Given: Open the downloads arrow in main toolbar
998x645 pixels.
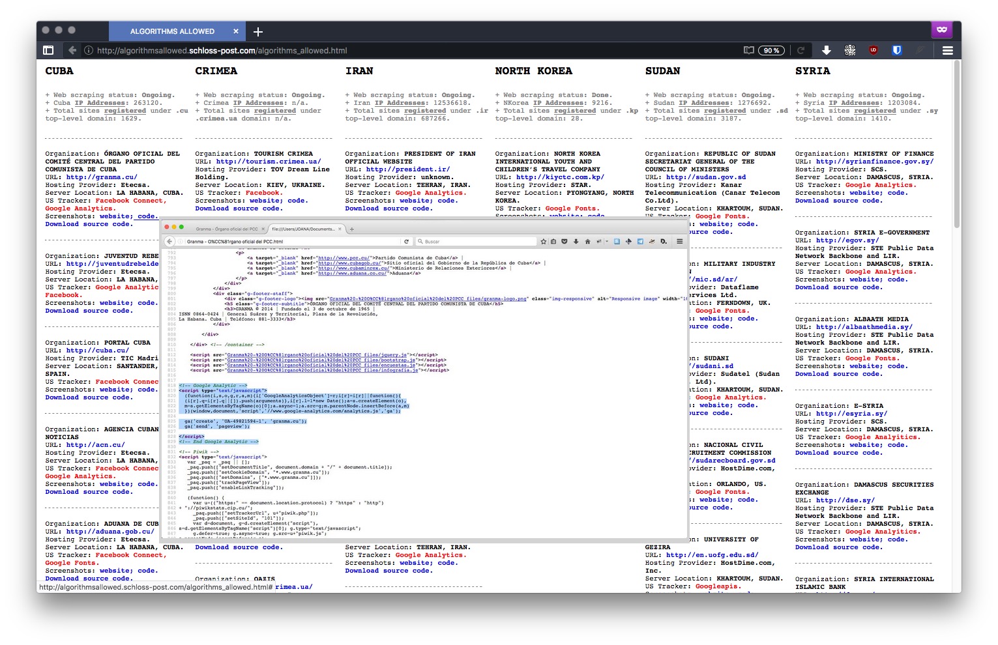Looking at the screenshot, I should [826, 50].
